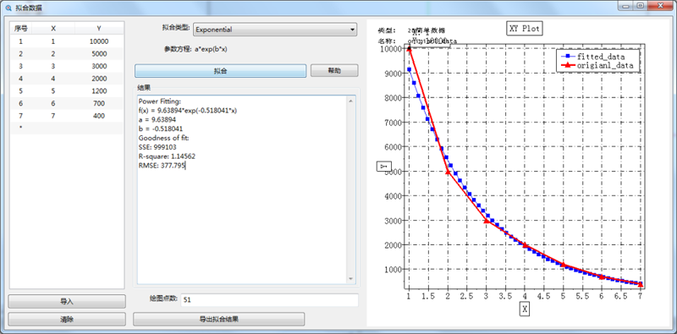Click the XY Plot title box

coord(524,29)
